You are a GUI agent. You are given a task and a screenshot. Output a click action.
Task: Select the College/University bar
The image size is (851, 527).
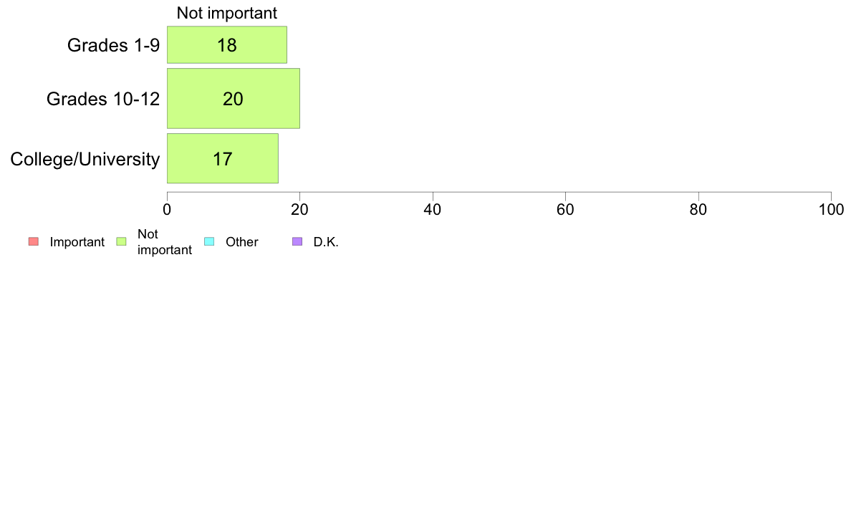[x=223, y=158]
